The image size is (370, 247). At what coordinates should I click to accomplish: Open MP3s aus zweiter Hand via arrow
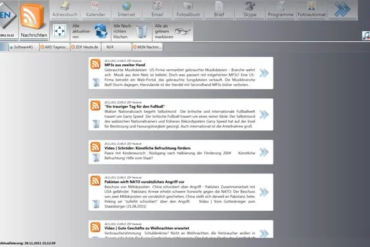pyautogui.click(x=264, y=73)
